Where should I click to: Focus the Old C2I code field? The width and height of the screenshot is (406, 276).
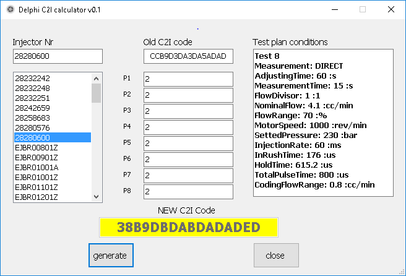coord(188,56)
